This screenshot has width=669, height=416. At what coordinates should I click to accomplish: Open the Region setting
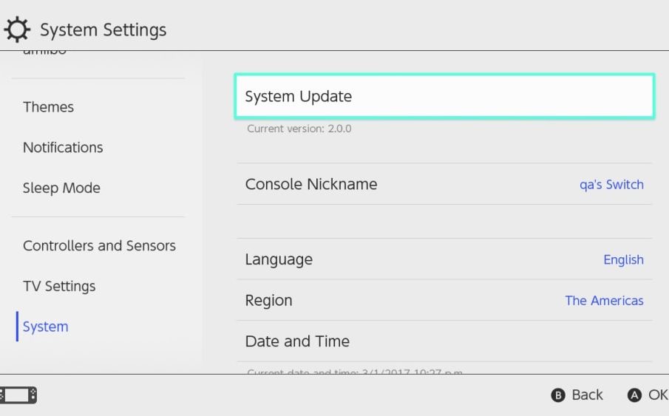coord(269,301)
